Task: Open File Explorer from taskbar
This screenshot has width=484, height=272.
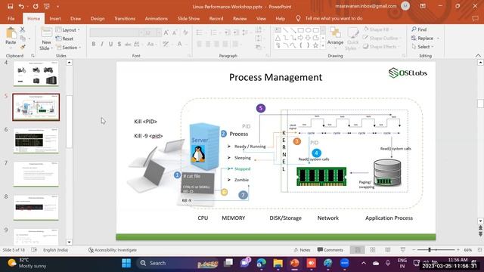Action: 278,263
